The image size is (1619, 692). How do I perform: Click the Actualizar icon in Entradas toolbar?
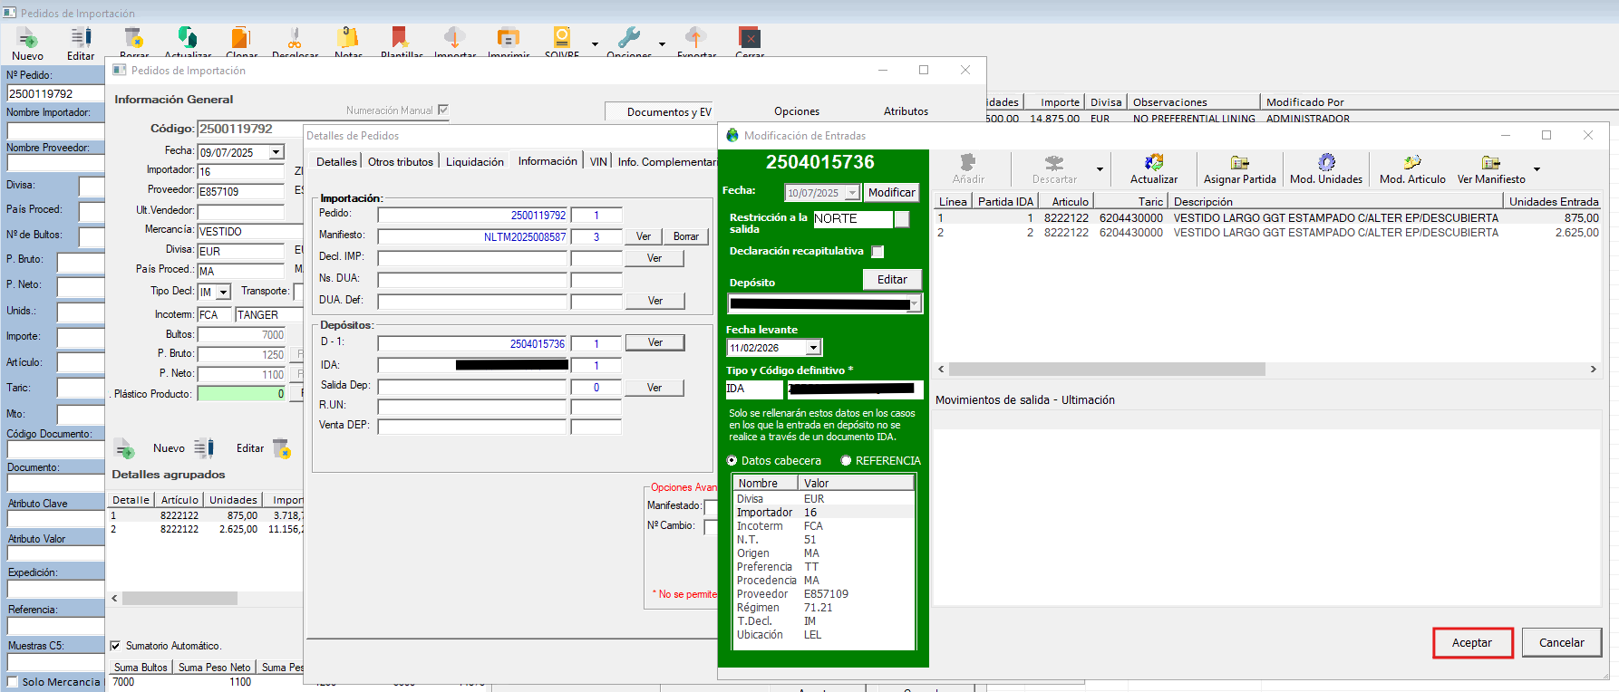(1153, 163)
